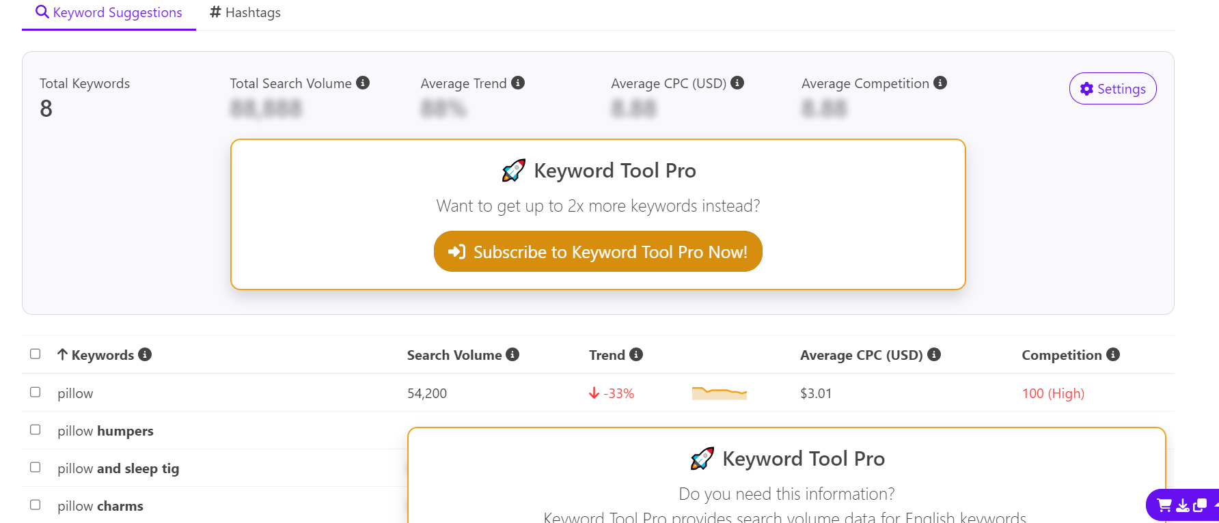This screenshot has width=1219, height=523.
Task: Sort by the table's Average CPC column header
Action: tap(862, 355)
